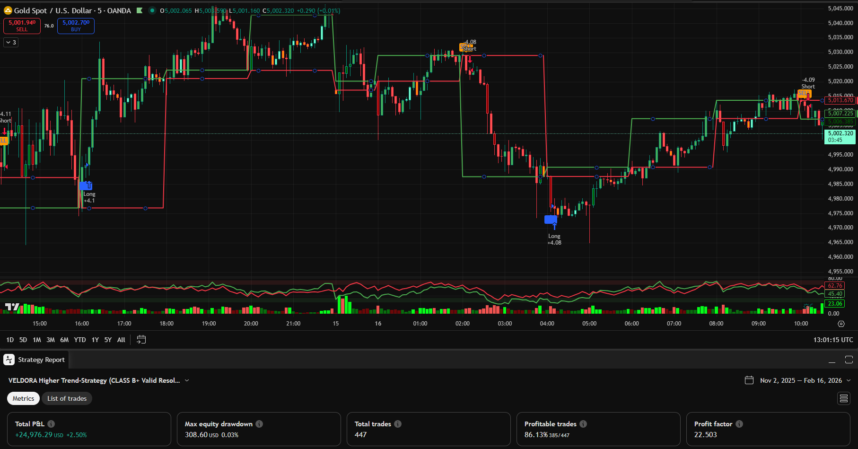Open chart settings hexagon on time axis
858x449 pixels.
coord(841,324)
